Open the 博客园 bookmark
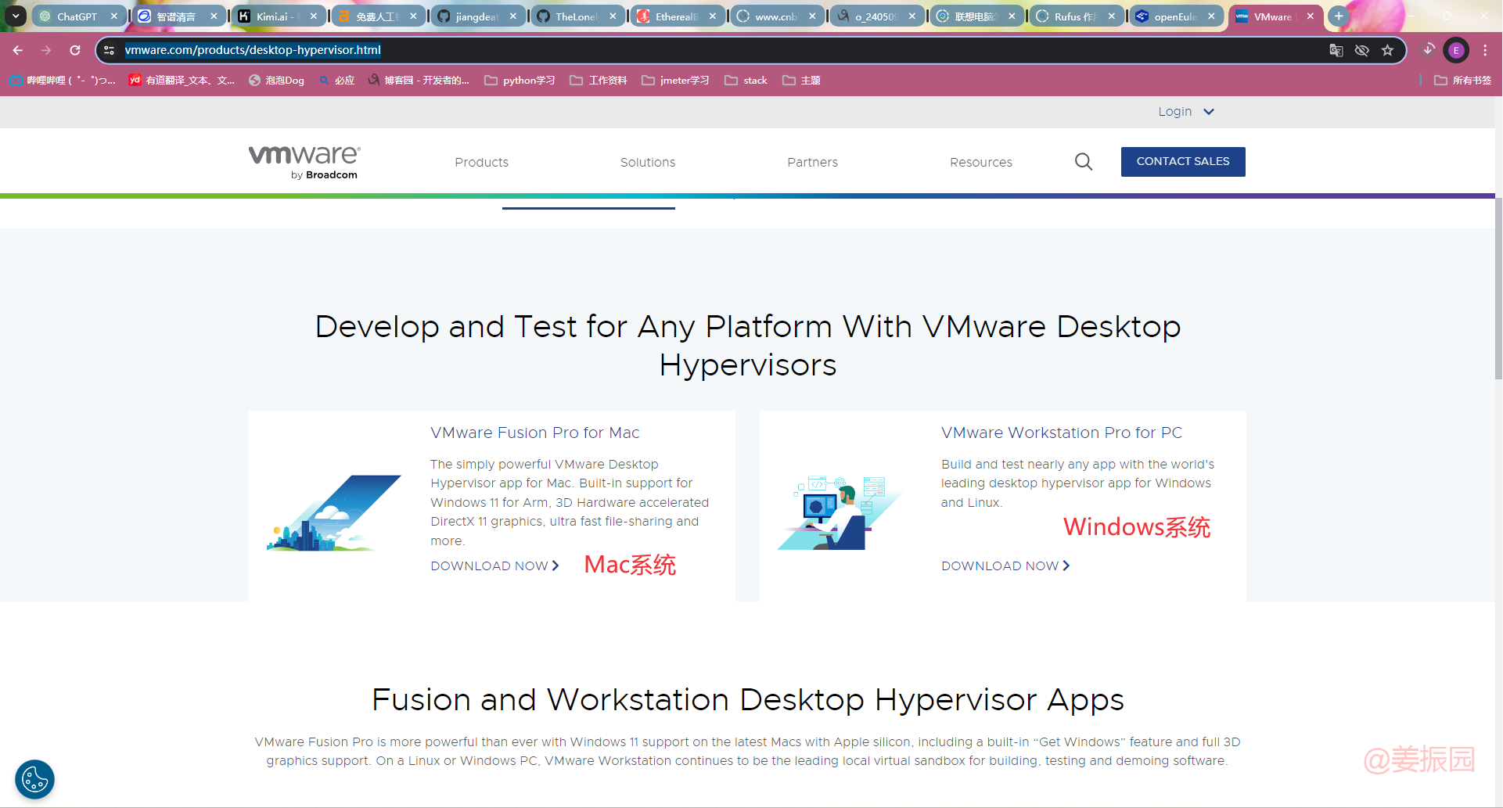 point(419,81)
